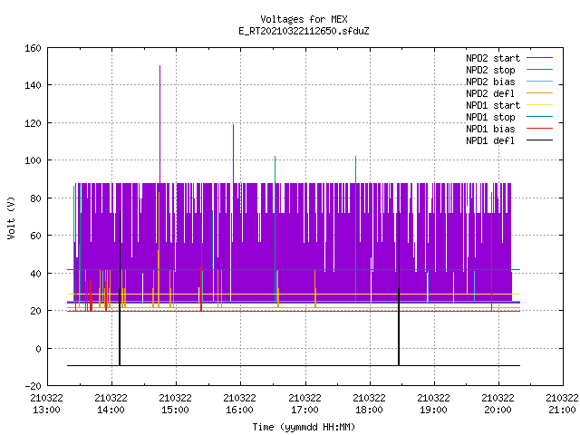This screenshot has width=580, height=435.
Task: Select the NPD2 defl legend label
Action: point(490,93)
